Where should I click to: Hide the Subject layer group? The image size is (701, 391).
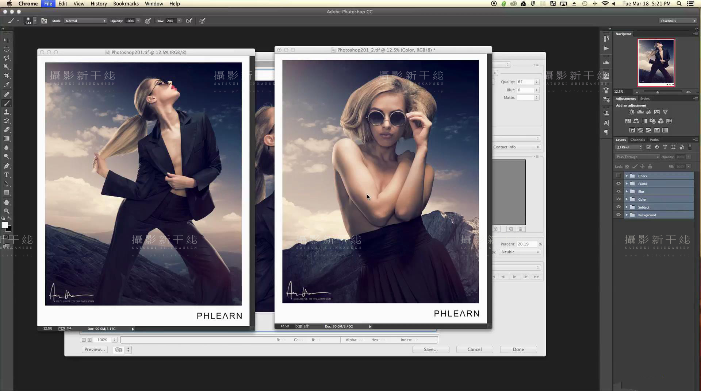point(618,207)
